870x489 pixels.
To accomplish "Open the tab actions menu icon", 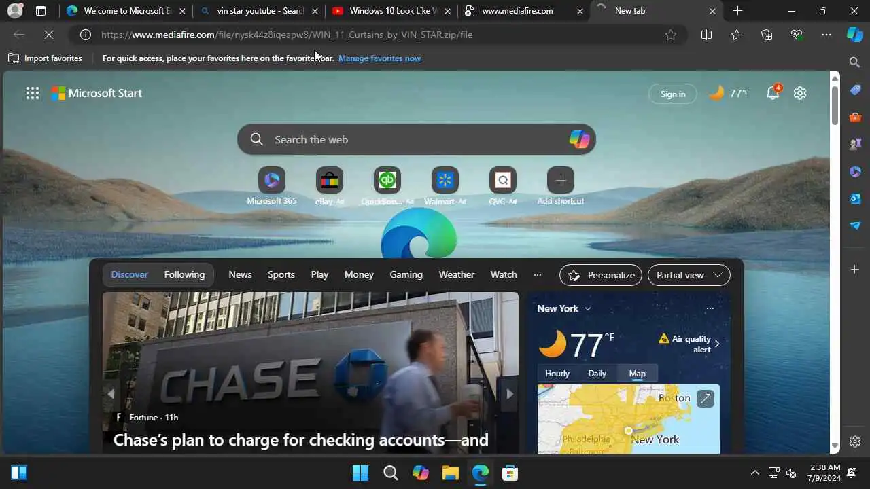I will click(41, 11).
